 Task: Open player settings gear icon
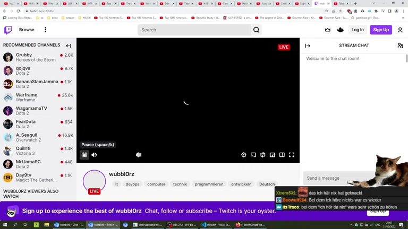[244, 155]
